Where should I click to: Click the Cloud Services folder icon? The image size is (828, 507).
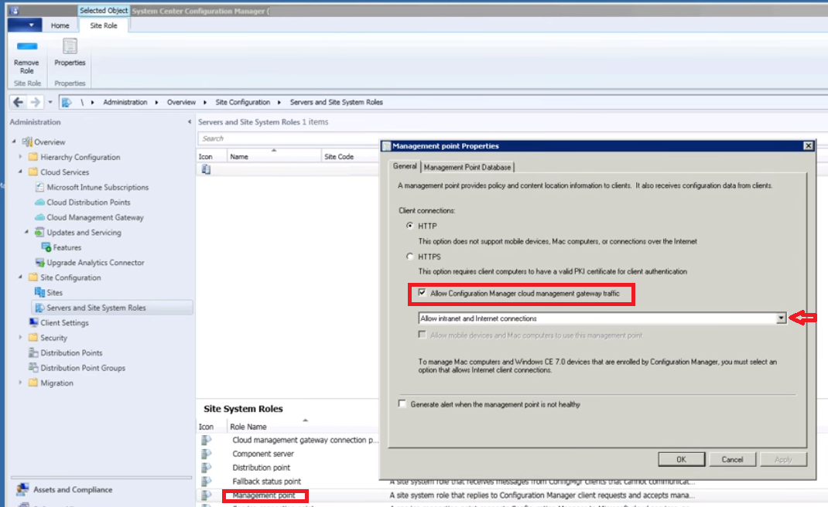33,172
